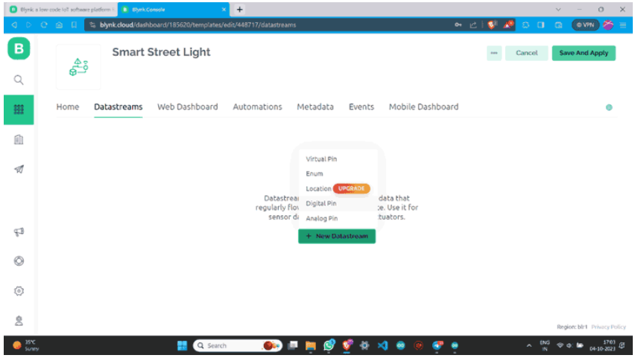Click the paper plane icon in the sidebar
The width and height of the screenshot is (635, 358).
coord(19,170)
